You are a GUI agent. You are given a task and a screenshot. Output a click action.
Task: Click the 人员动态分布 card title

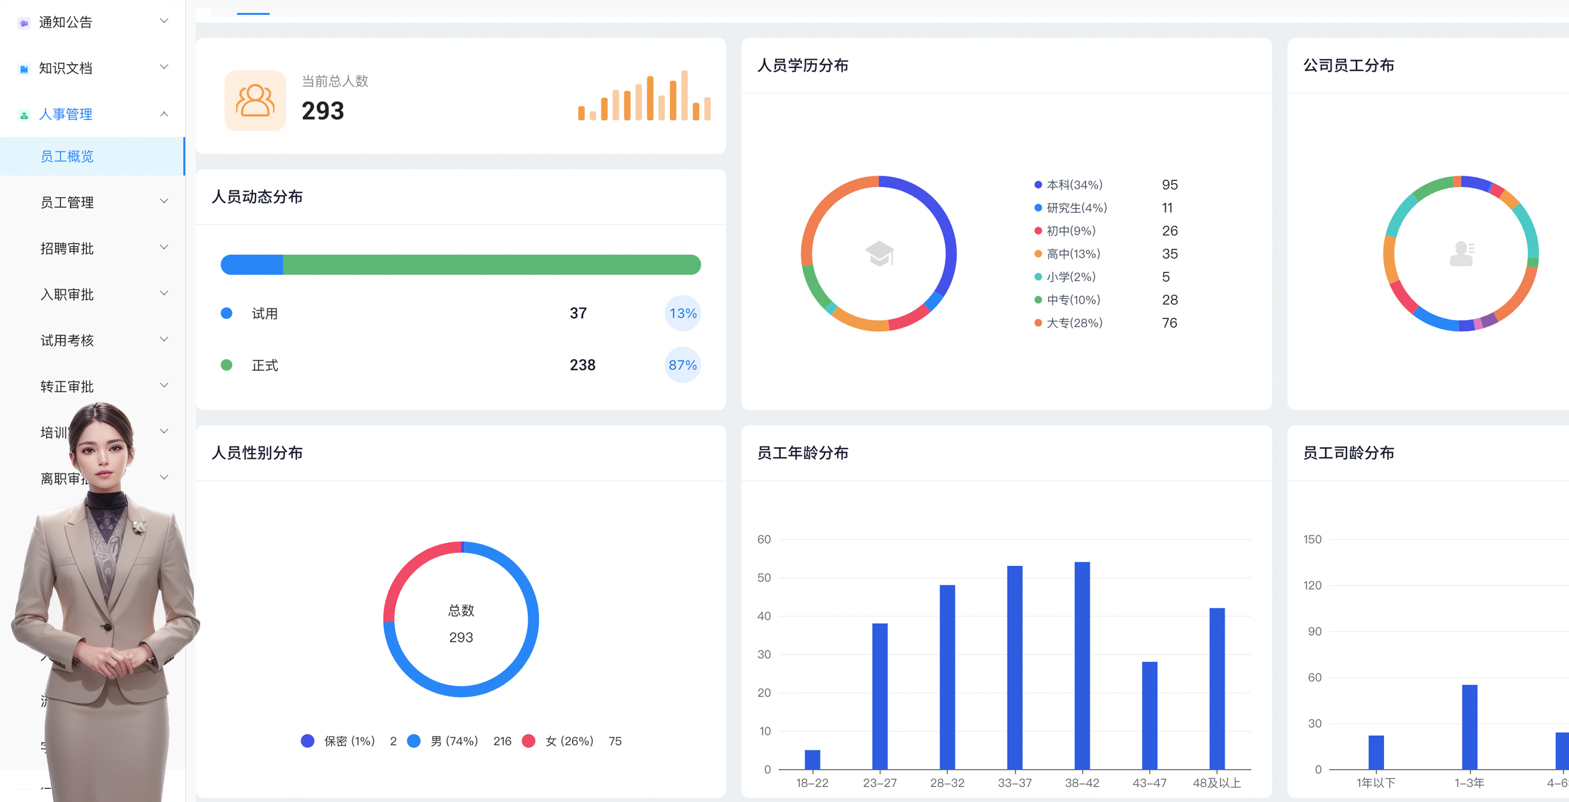pyautogui.click(x=257, y=197)
